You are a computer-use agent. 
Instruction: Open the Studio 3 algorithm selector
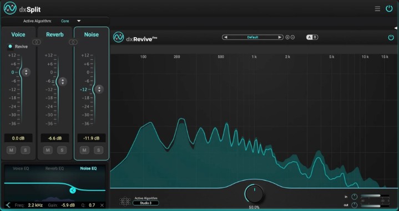click(x=146, y=203)
